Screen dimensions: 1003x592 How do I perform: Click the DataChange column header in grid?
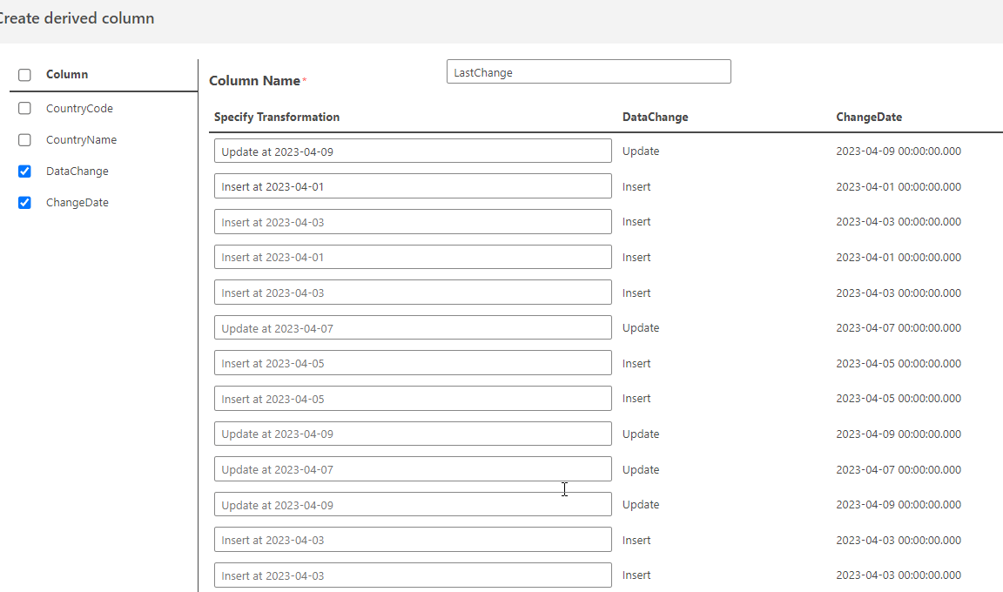tap(655, 117)
